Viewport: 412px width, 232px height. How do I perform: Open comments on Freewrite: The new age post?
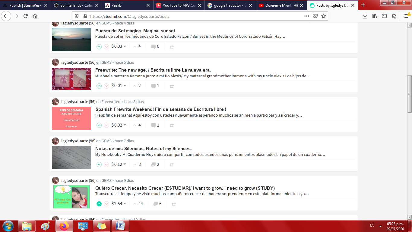(155, 86)
